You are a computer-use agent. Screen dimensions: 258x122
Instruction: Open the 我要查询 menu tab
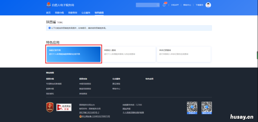pyautogui.click(x=73, y=13)
